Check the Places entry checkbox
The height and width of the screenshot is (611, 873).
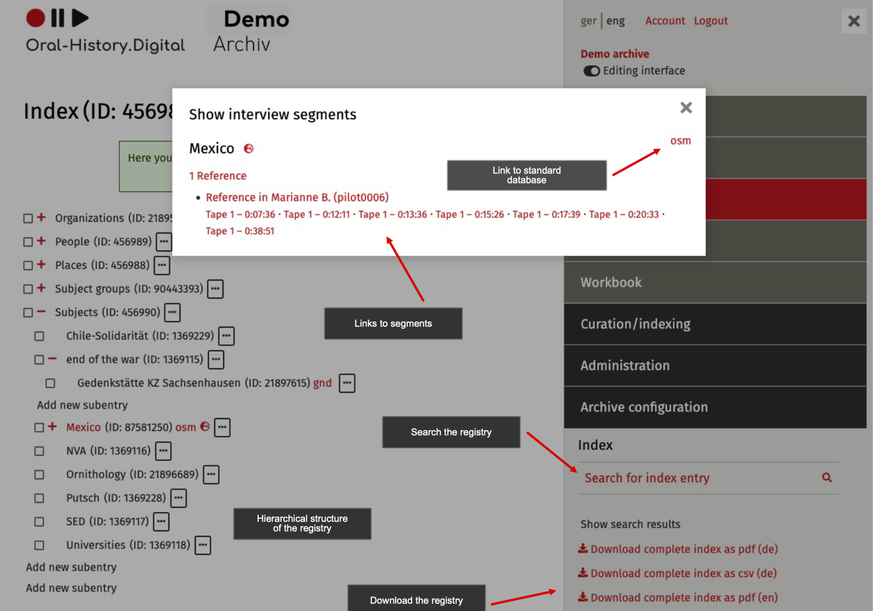(28, 265)
